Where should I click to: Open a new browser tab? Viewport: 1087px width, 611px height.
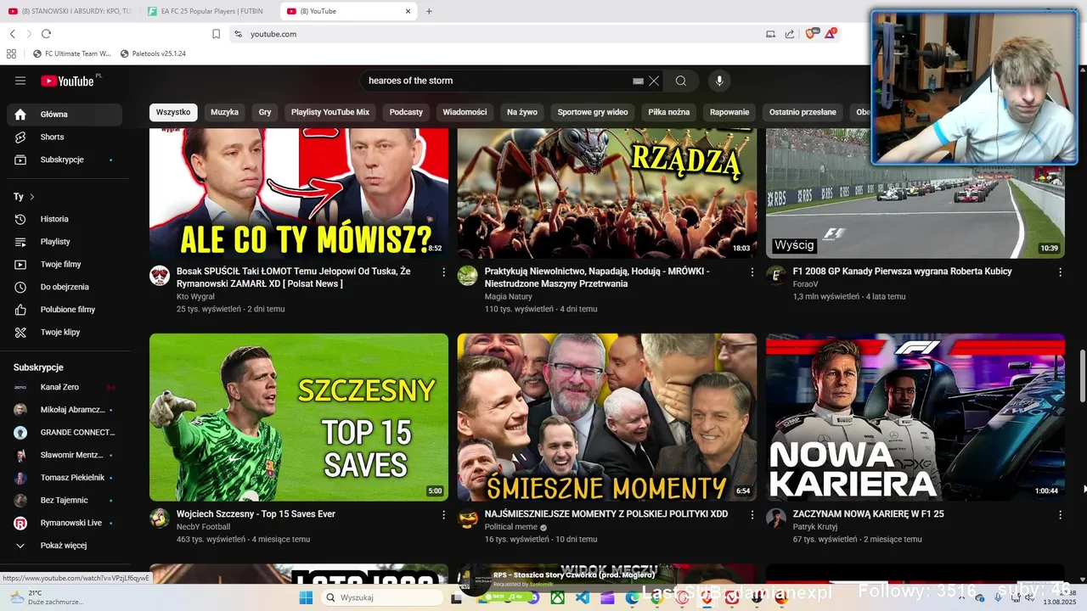tap(429, 11)
